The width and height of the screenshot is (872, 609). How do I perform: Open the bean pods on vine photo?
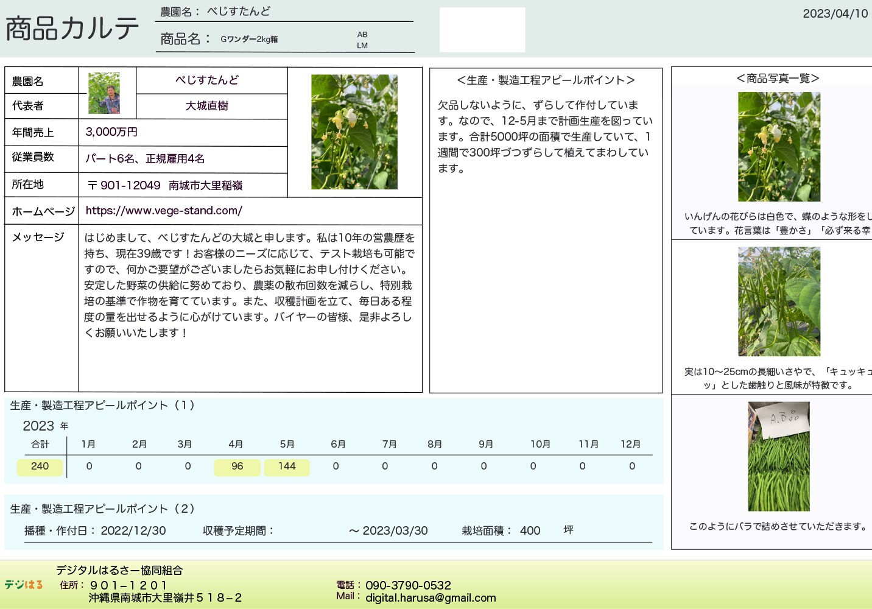[779, 301]
